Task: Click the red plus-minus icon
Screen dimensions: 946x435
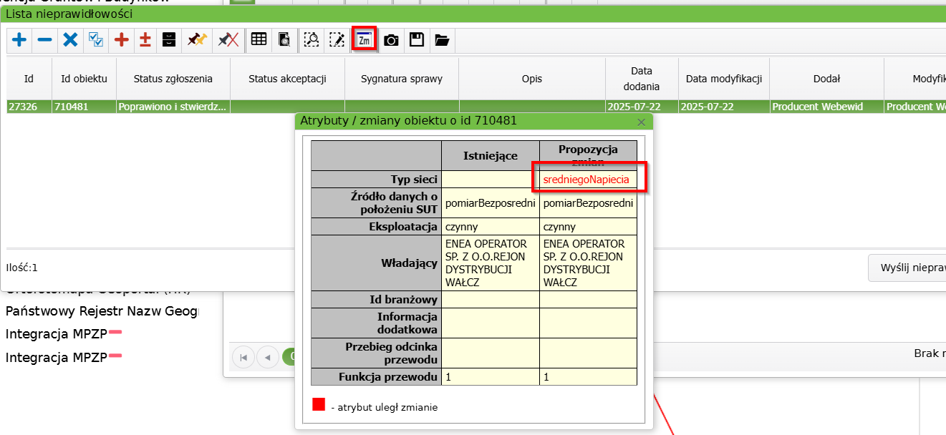Action: pos(145,40)
